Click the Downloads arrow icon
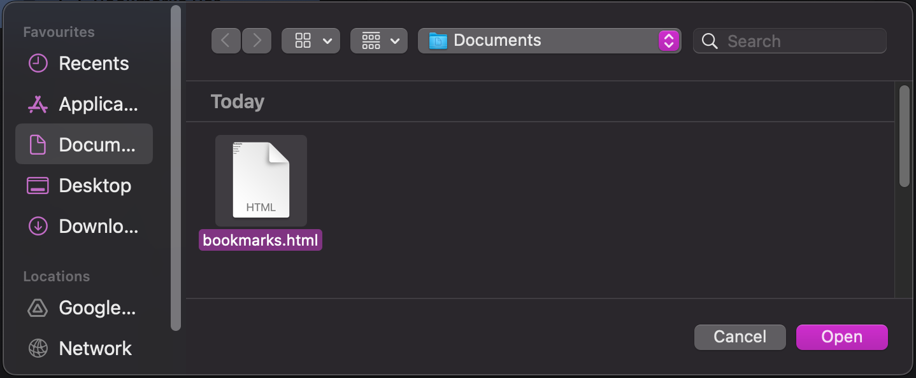The width and height of the screenshot is (916, 378). tap(38, 227)
